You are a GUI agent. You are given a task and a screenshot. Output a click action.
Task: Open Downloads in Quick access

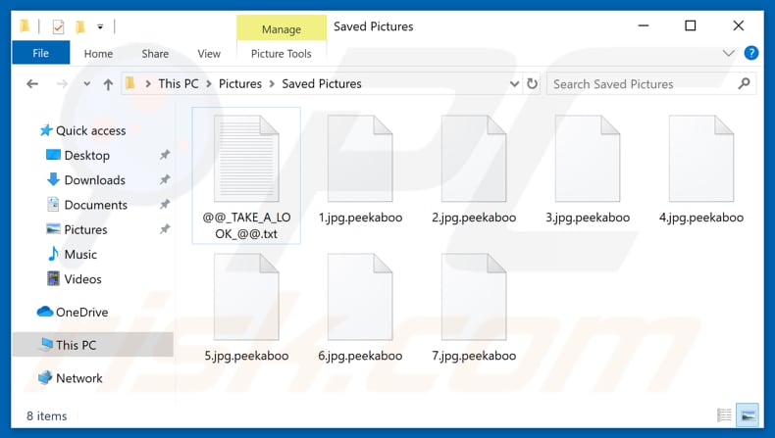[x=94, y=180]
